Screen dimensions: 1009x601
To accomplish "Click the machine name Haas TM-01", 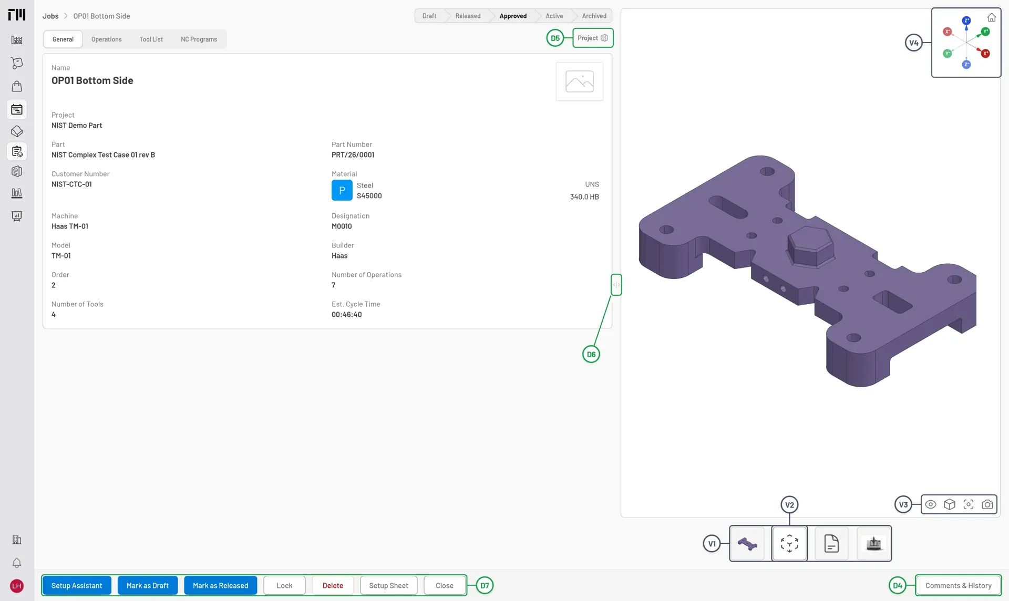I will (x=70, y=226).
